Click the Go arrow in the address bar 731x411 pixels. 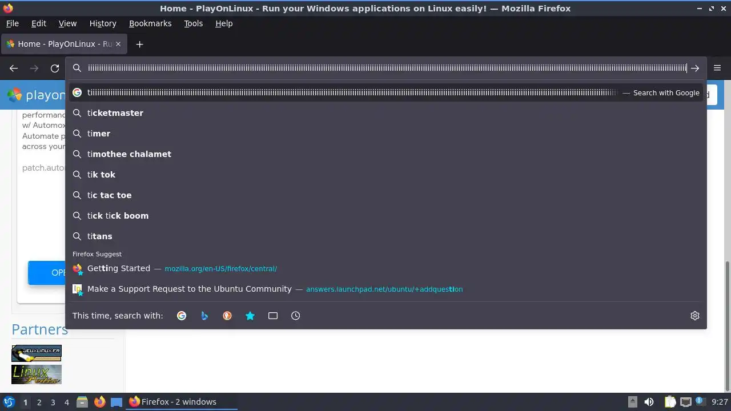[695, 68]
